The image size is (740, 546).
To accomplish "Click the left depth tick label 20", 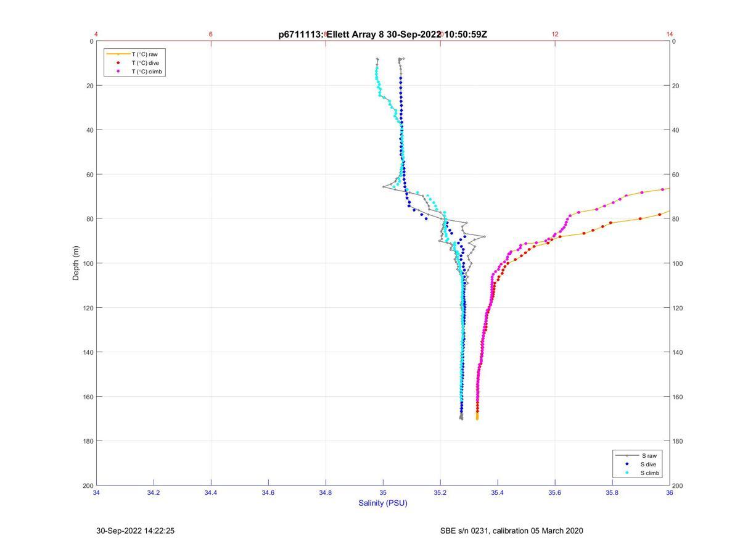I will [90, 86].
